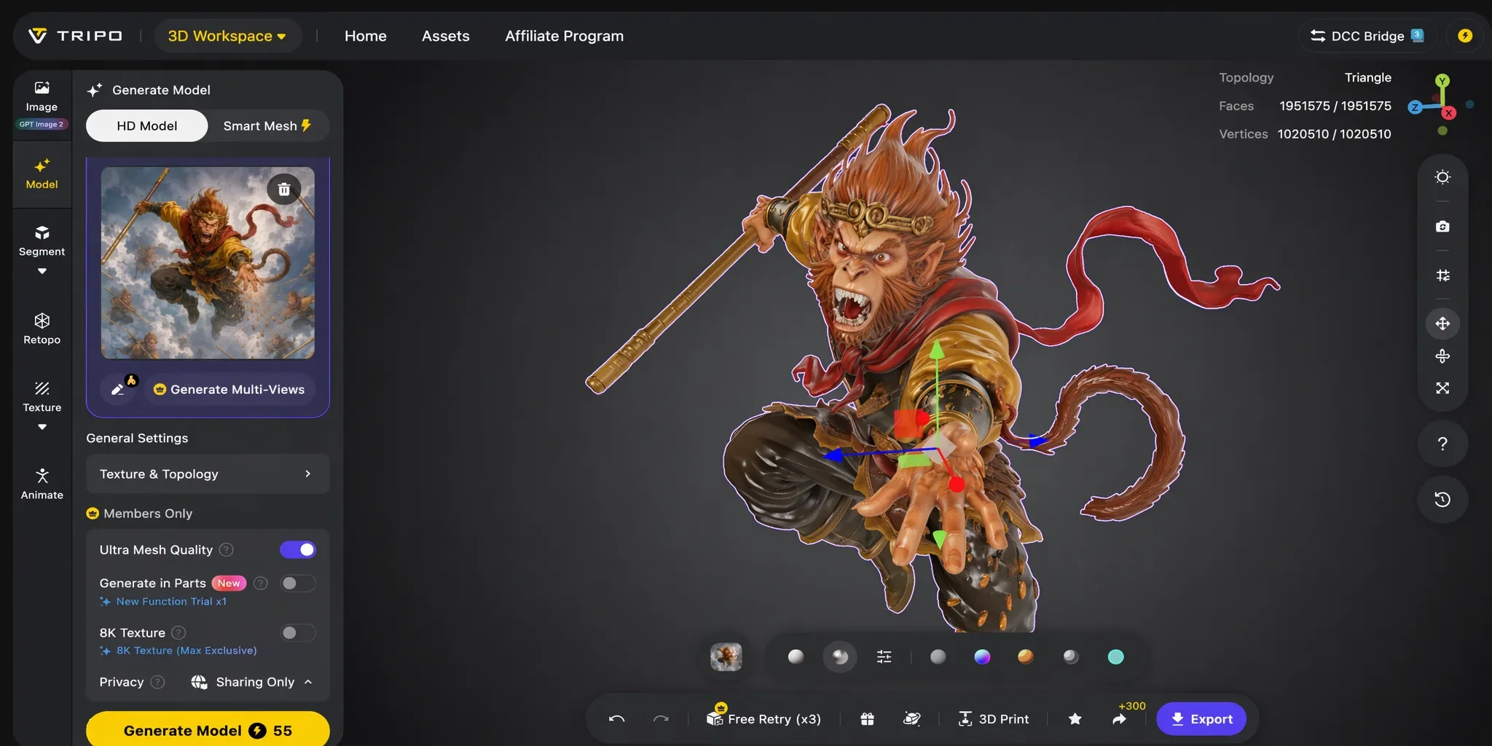
Task: Favorite the model with the star icon
Action: 1075,719
